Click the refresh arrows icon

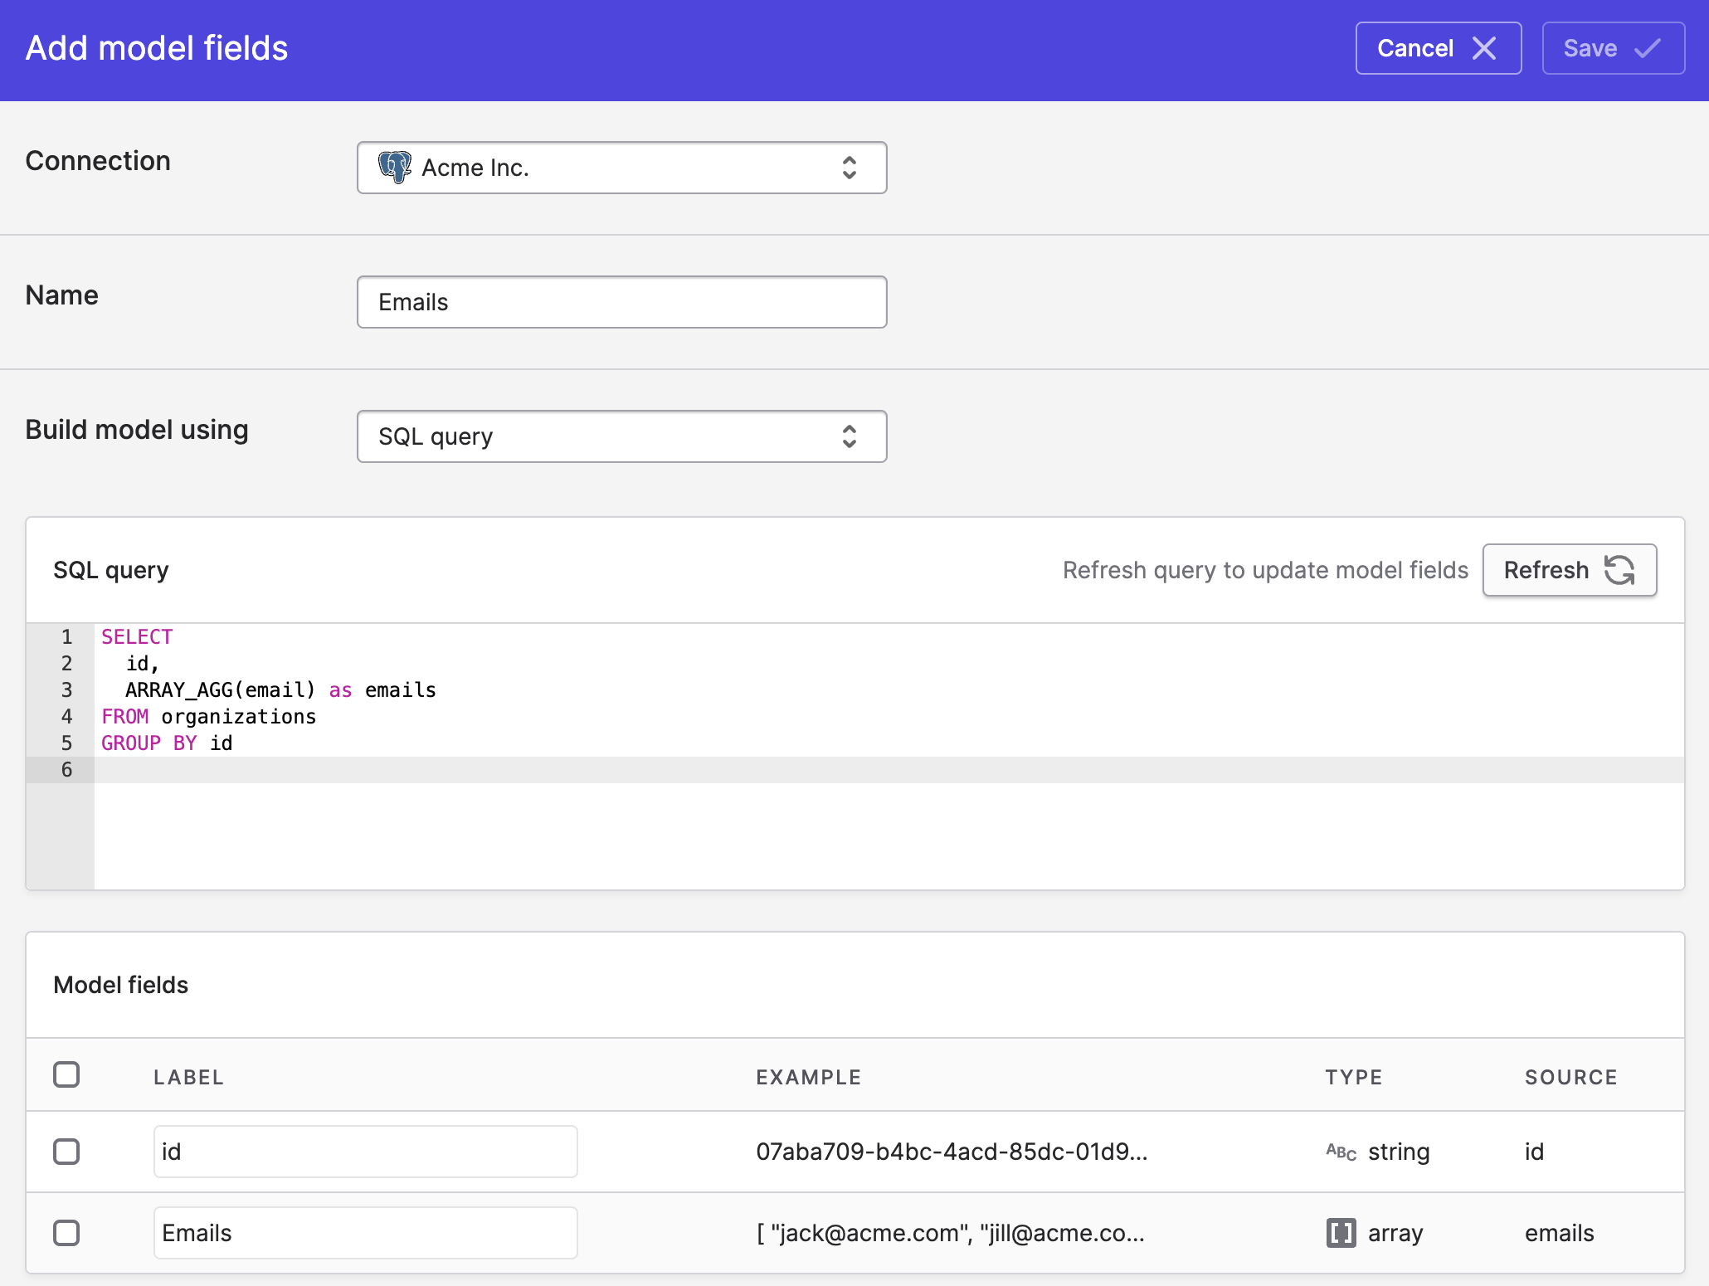(1619, 570)
